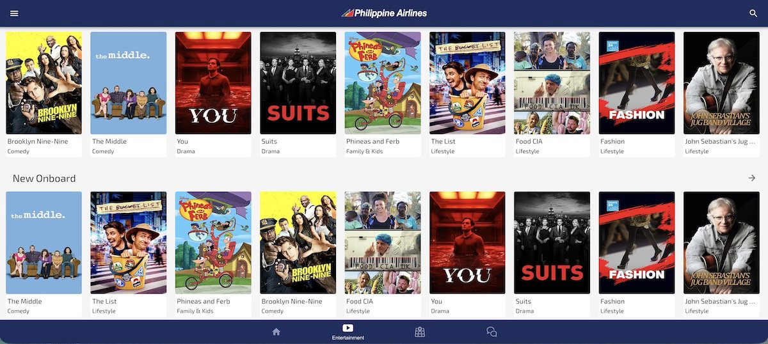Image resolution: width=768 pixels, height=344 pixels.
Task: Click the 'Food CIA' title in top row
Action: click(x=529, y=141)
